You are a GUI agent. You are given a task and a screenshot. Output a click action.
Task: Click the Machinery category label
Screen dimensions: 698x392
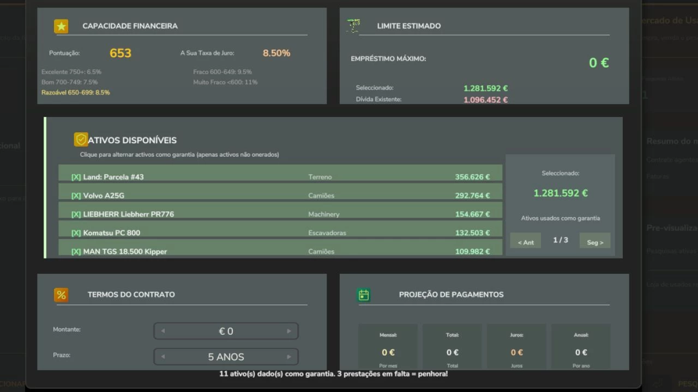click(324, 214)
